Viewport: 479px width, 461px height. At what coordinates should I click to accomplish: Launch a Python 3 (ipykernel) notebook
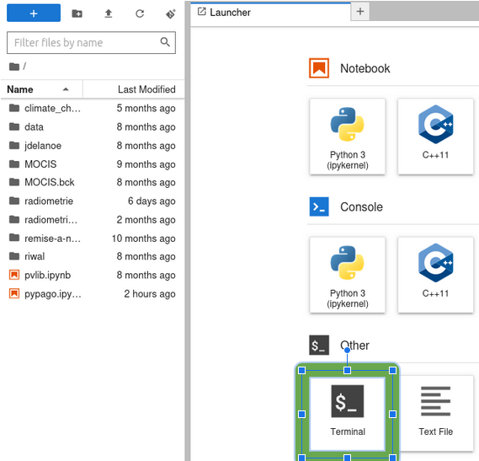click(x=348, y=137)
